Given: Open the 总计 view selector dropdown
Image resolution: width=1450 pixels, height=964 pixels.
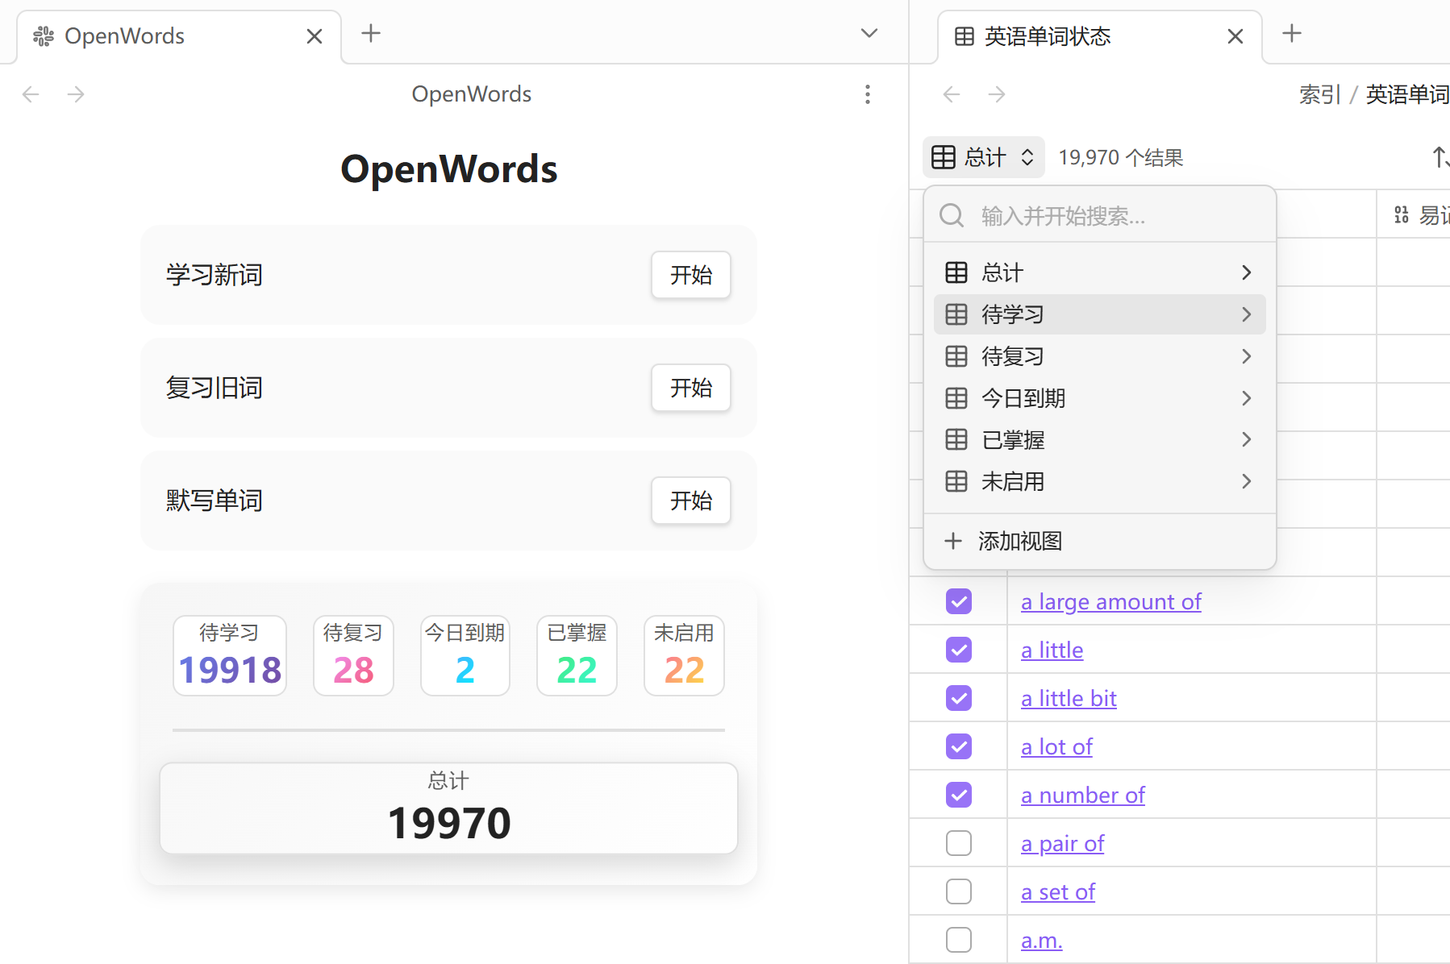Looking at the screenshot, I should point(984,157).
